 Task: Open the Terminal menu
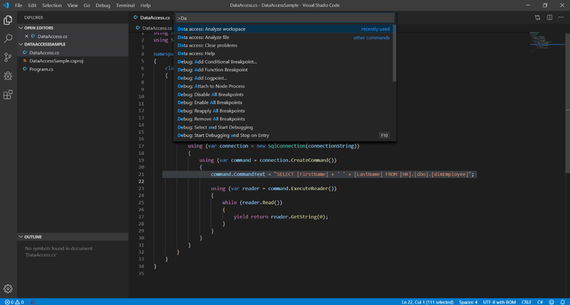tap(124, 5)
